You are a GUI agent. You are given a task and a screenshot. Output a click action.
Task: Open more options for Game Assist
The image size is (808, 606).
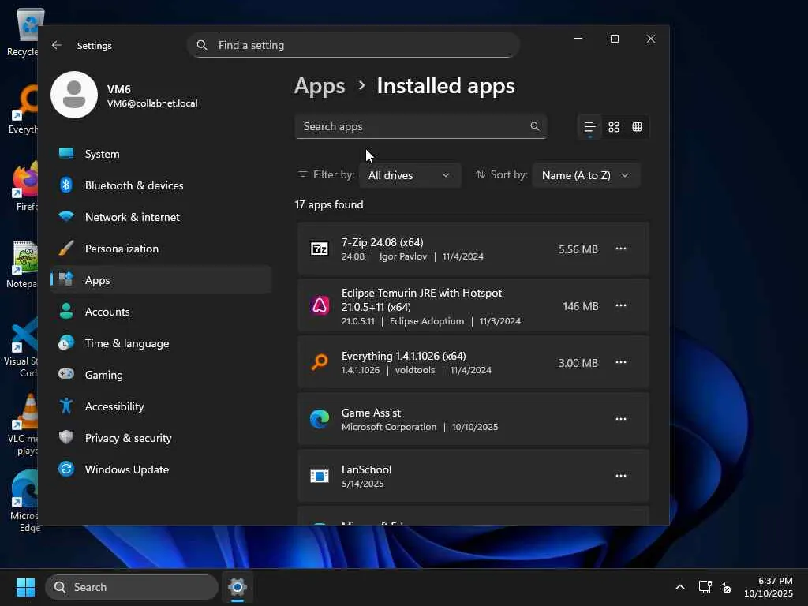point(621,419)
